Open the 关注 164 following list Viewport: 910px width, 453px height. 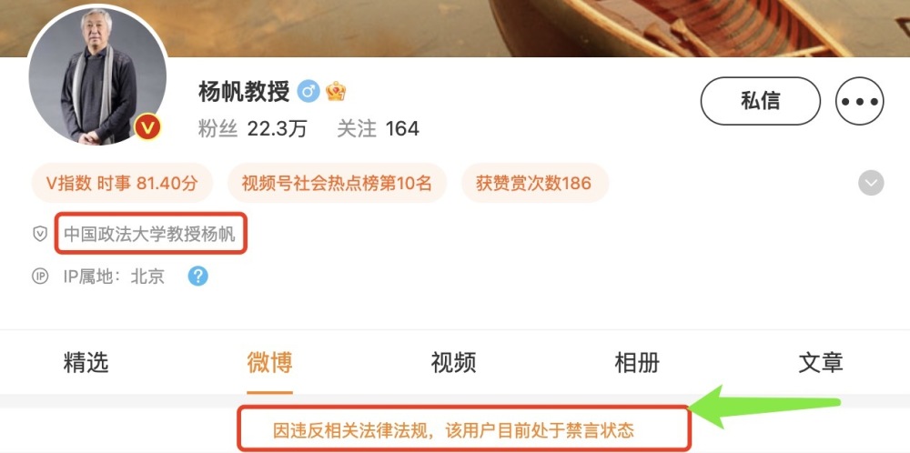coord(378,128)
